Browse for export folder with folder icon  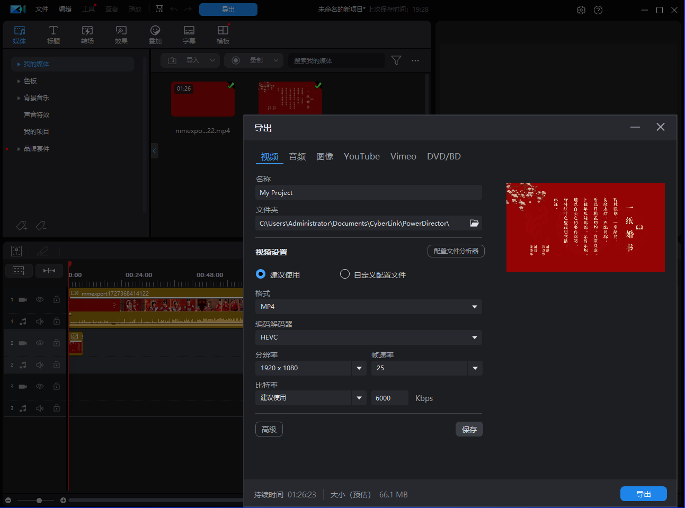pyautogui.click(x=474, y=223)
